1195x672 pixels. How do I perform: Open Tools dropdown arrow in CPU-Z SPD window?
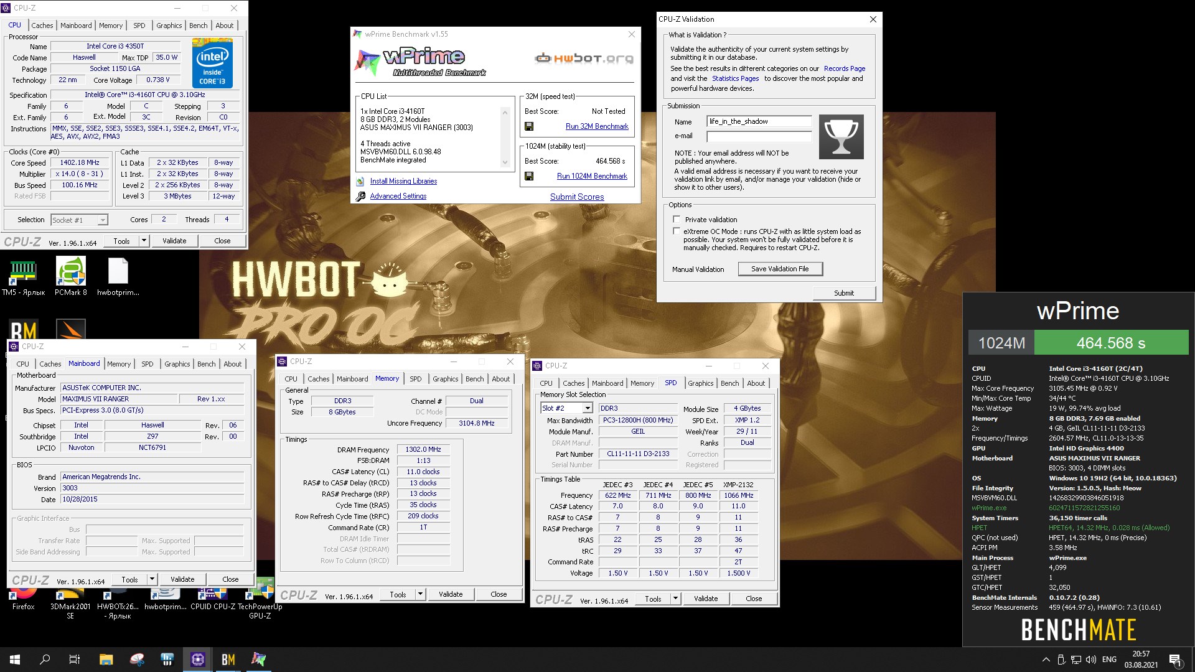click(675, 599)
